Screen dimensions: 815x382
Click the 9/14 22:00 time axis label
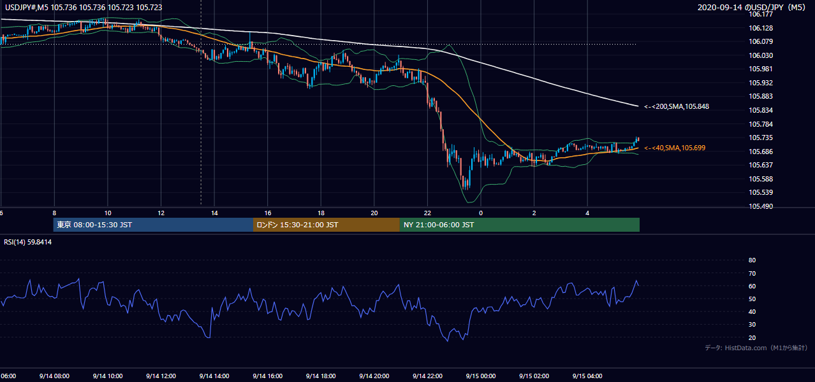(427, 376)
